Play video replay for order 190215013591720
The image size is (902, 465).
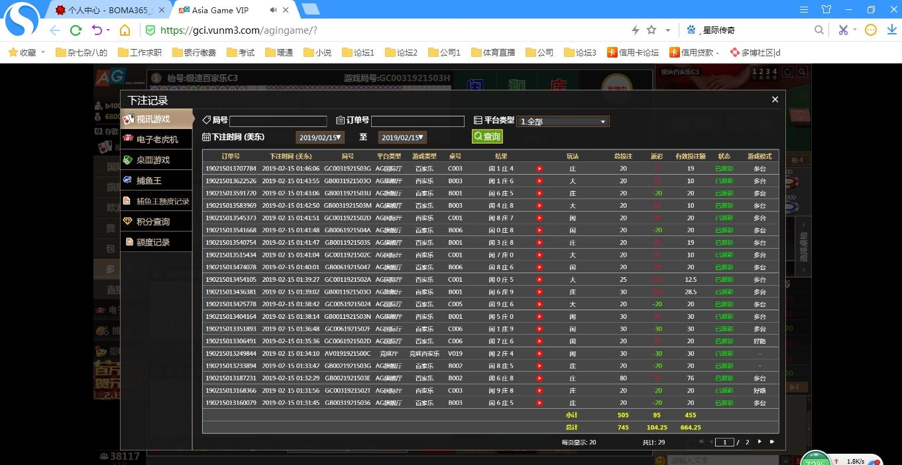[539, 193]
